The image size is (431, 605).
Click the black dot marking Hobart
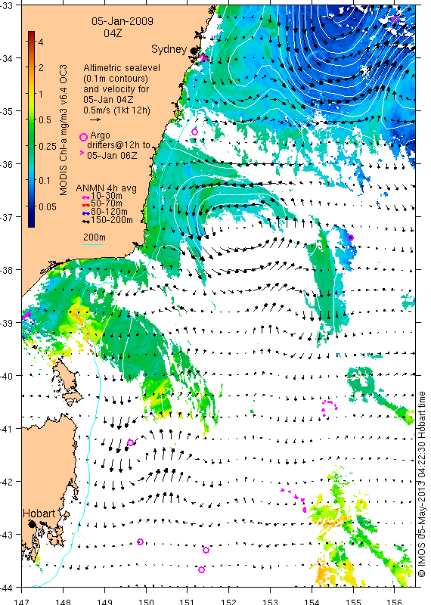[32, 524]
